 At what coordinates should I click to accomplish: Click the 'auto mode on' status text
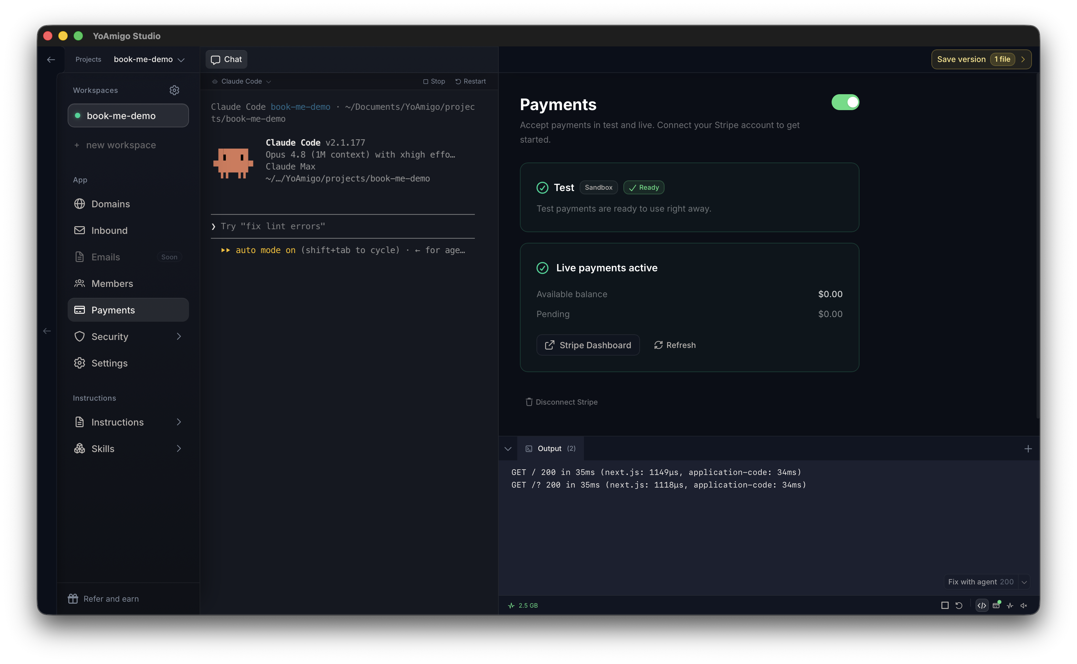point(265,250)
